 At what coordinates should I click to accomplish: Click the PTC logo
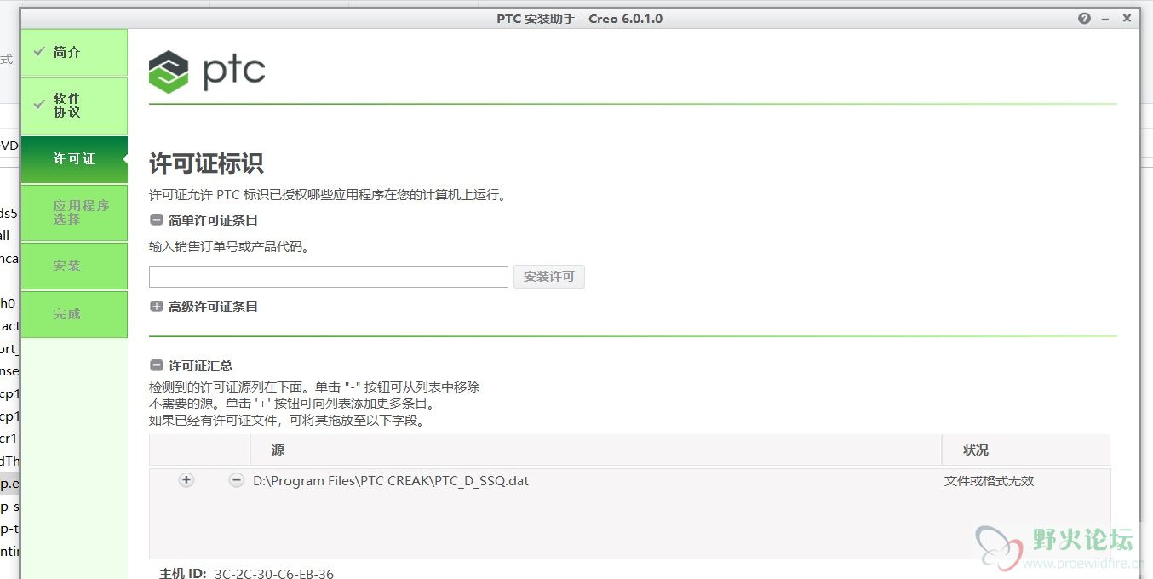[207, 72]
